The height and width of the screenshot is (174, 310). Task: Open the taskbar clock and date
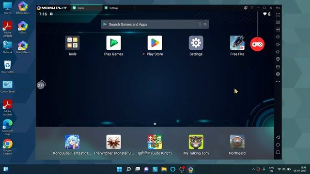[300, 169]
